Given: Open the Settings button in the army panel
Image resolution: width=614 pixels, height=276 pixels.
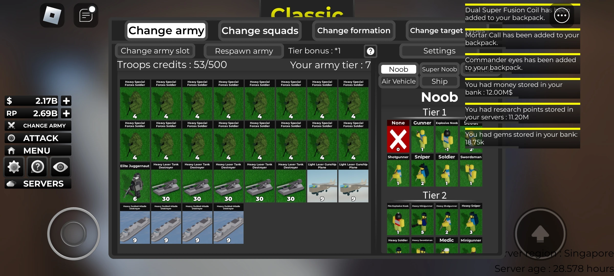Looking at the screenshot, I should pos(439,51).
